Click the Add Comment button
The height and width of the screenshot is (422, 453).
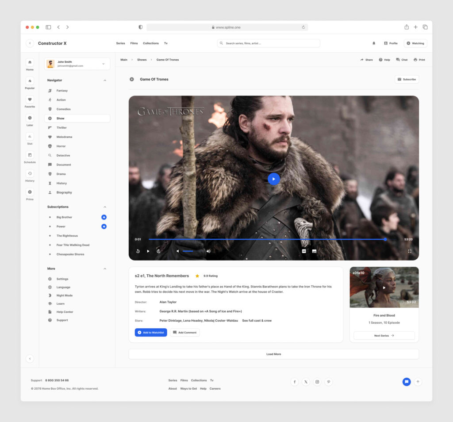[x=184, y=333]
